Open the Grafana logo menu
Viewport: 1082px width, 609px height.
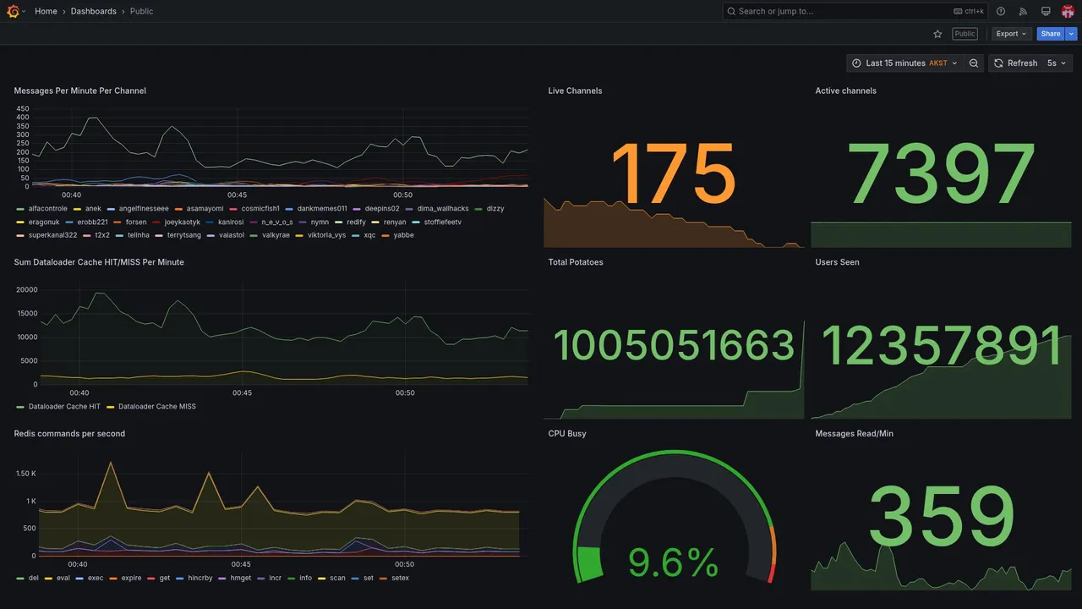click(x=13, y=11)
